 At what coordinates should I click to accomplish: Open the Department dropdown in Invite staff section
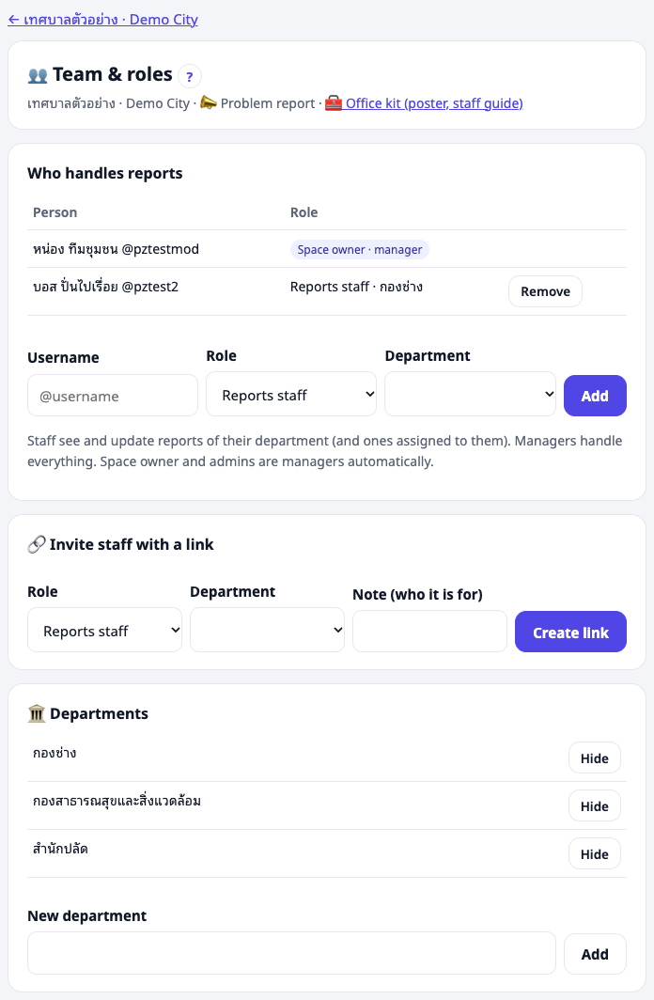coord(267,630)
